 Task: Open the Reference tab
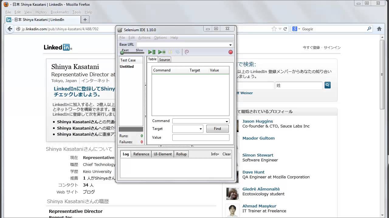(141, 154)
